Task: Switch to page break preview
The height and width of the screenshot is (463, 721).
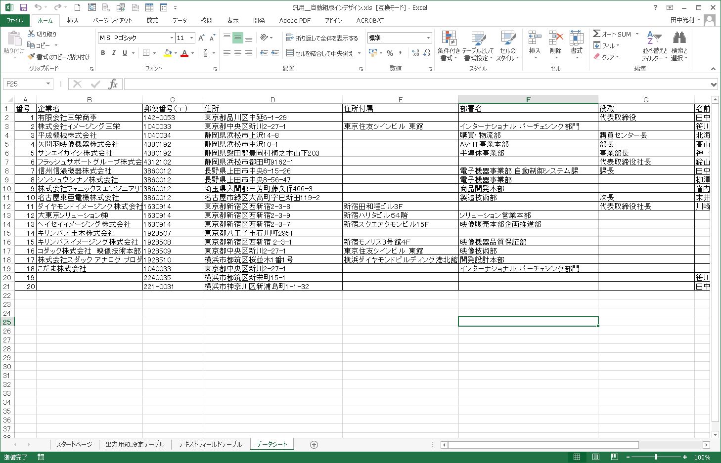Action: point(615,457)
